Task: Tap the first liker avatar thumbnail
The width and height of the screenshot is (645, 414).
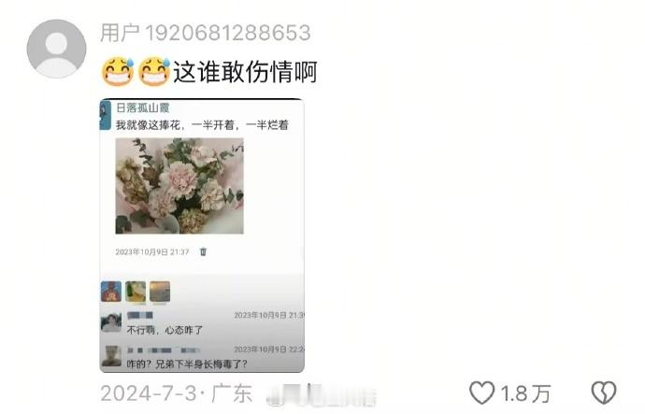Action: tap(111, 292)
